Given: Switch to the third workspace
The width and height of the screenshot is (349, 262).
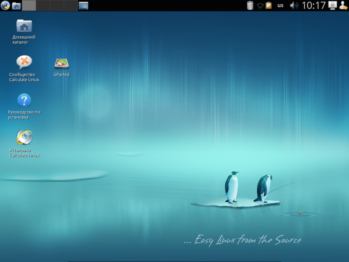Looking at the screenshot, I should coord(57,5).
